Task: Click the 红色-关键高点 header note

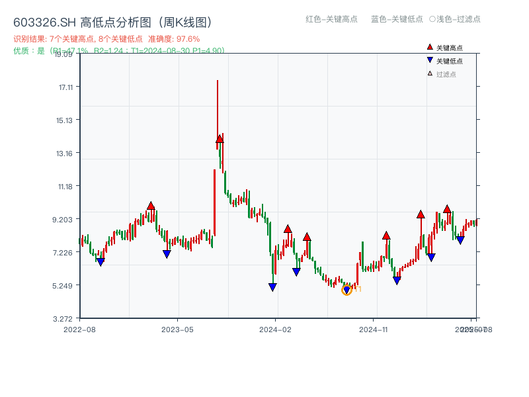Action: tap(331, 19)
